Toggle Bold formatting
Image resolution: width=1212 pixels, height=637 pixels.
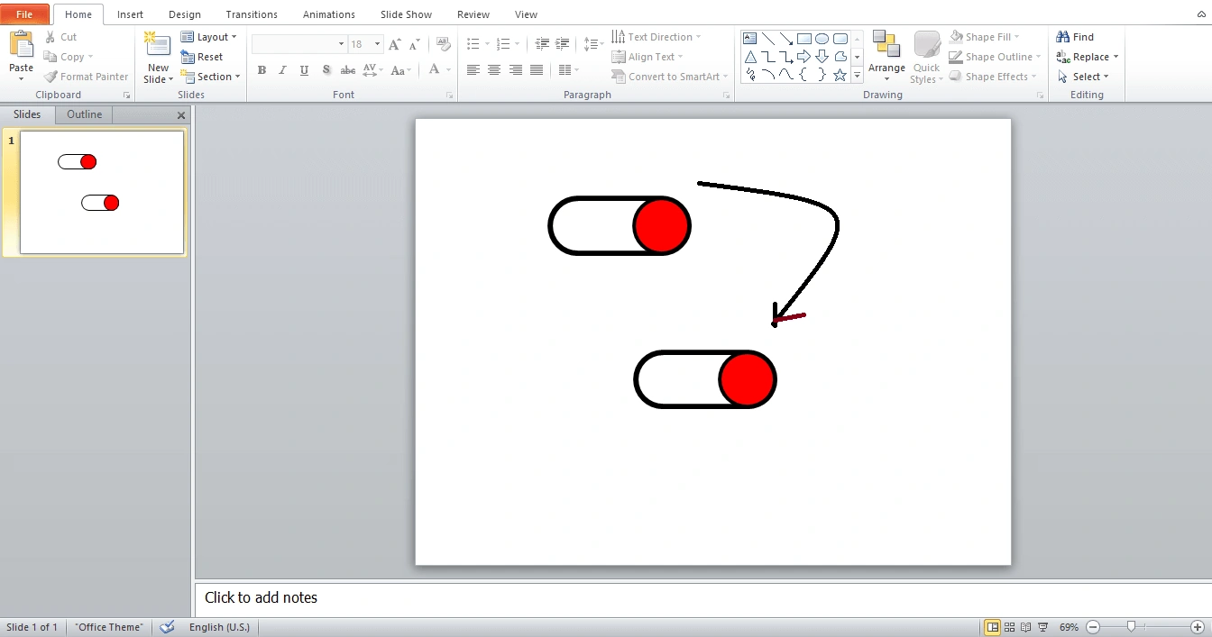pos(262,70)
